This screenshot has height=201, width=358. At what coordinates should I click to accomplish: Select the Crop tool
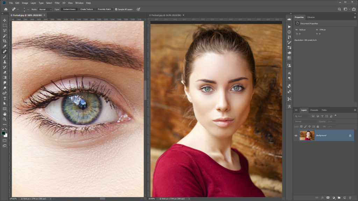tap(4, 40)
